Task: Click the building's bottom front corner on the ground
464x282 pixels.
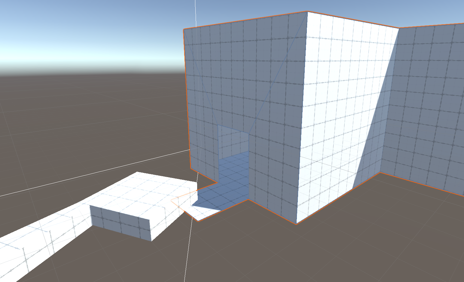Action: click(296, 224)
